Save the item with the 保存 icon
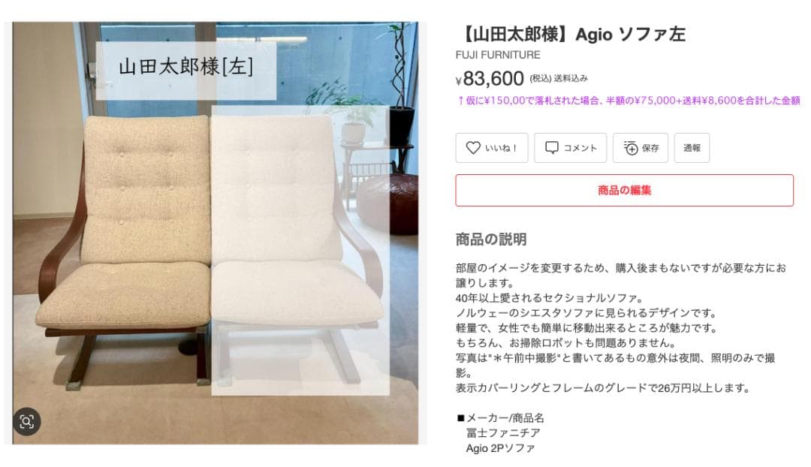This screenshot has height=467, width=811. [x=631, y=148]
